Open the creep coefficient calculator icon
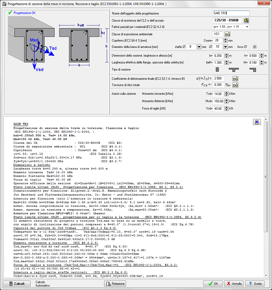 pyautogui.click(x=235, y=79)
